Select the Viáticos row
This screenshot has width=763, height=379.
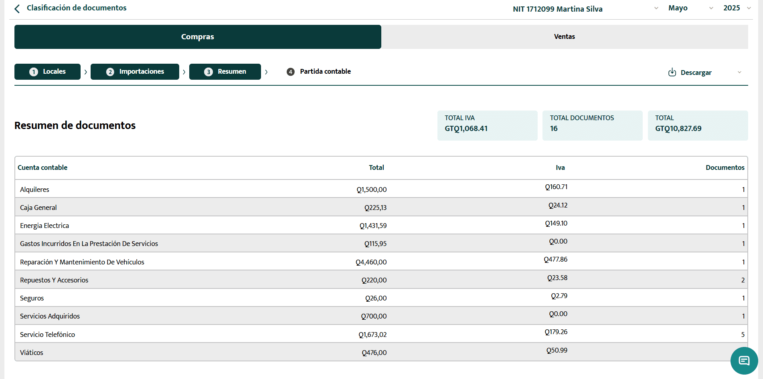point(381,352)
